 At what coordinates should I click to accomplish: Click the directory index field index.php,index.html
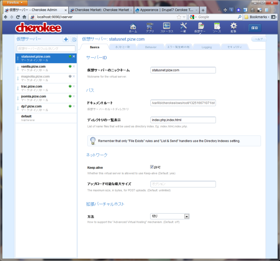tap(183, 120)
